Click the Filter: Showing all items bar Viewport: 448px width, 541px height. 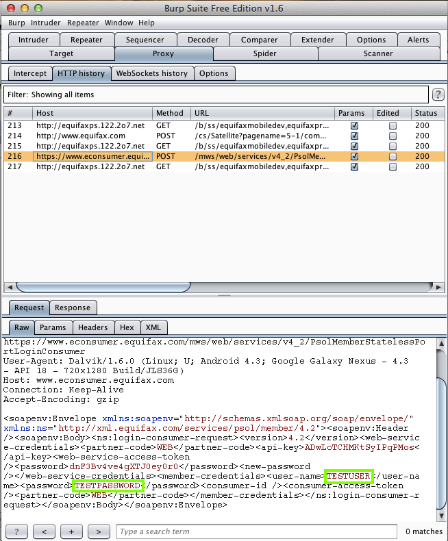pos(216,95)
